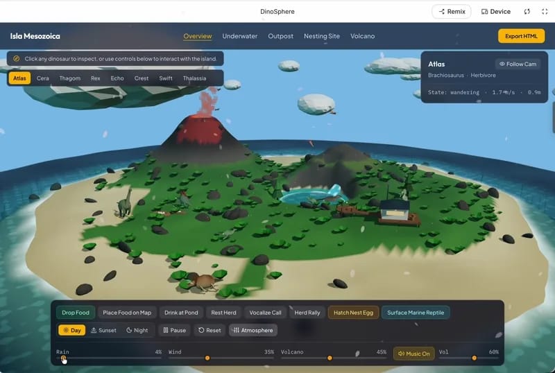This screenshot has width=555, height=373.
Task: Open the Remix option
Action: click(x=452, y=12)
